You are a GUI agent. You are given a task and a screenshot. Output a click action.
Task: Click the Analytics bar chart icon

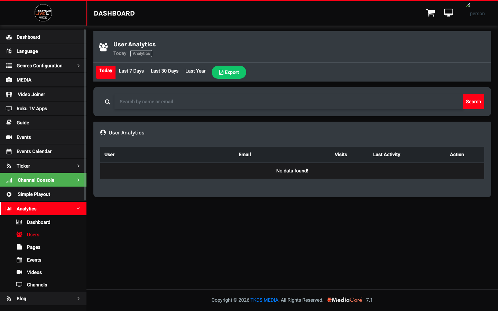pyautogui.click(x=9, y=209)
